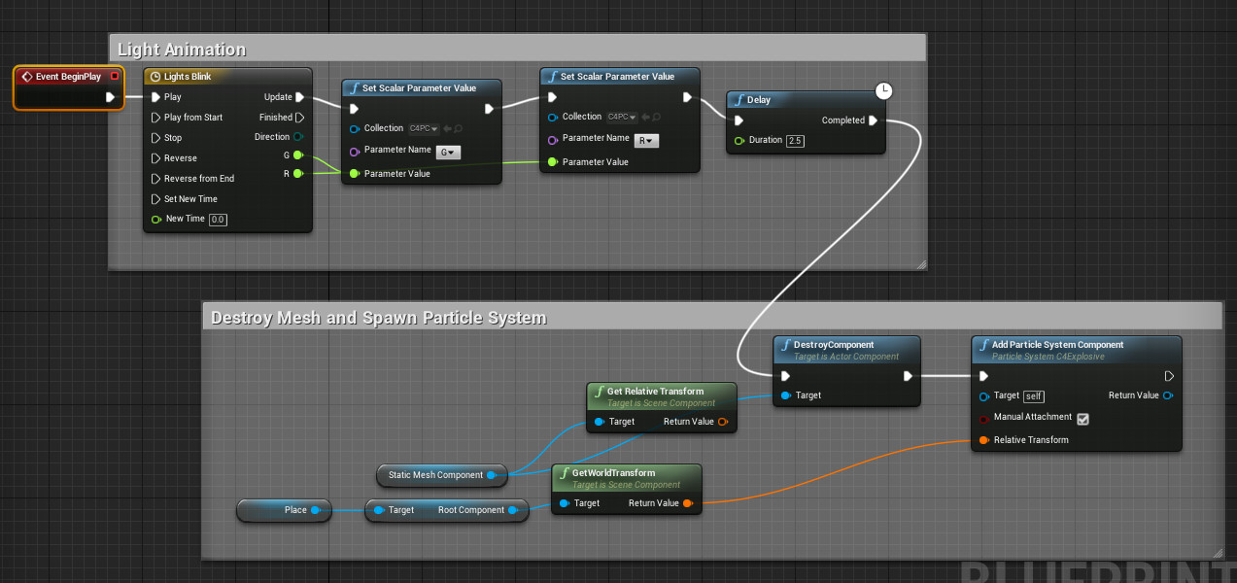The width and height of the screenshot is (1237, 583).
Task: Click the Target self field on Add Particle System
Action: [1034, 396]
